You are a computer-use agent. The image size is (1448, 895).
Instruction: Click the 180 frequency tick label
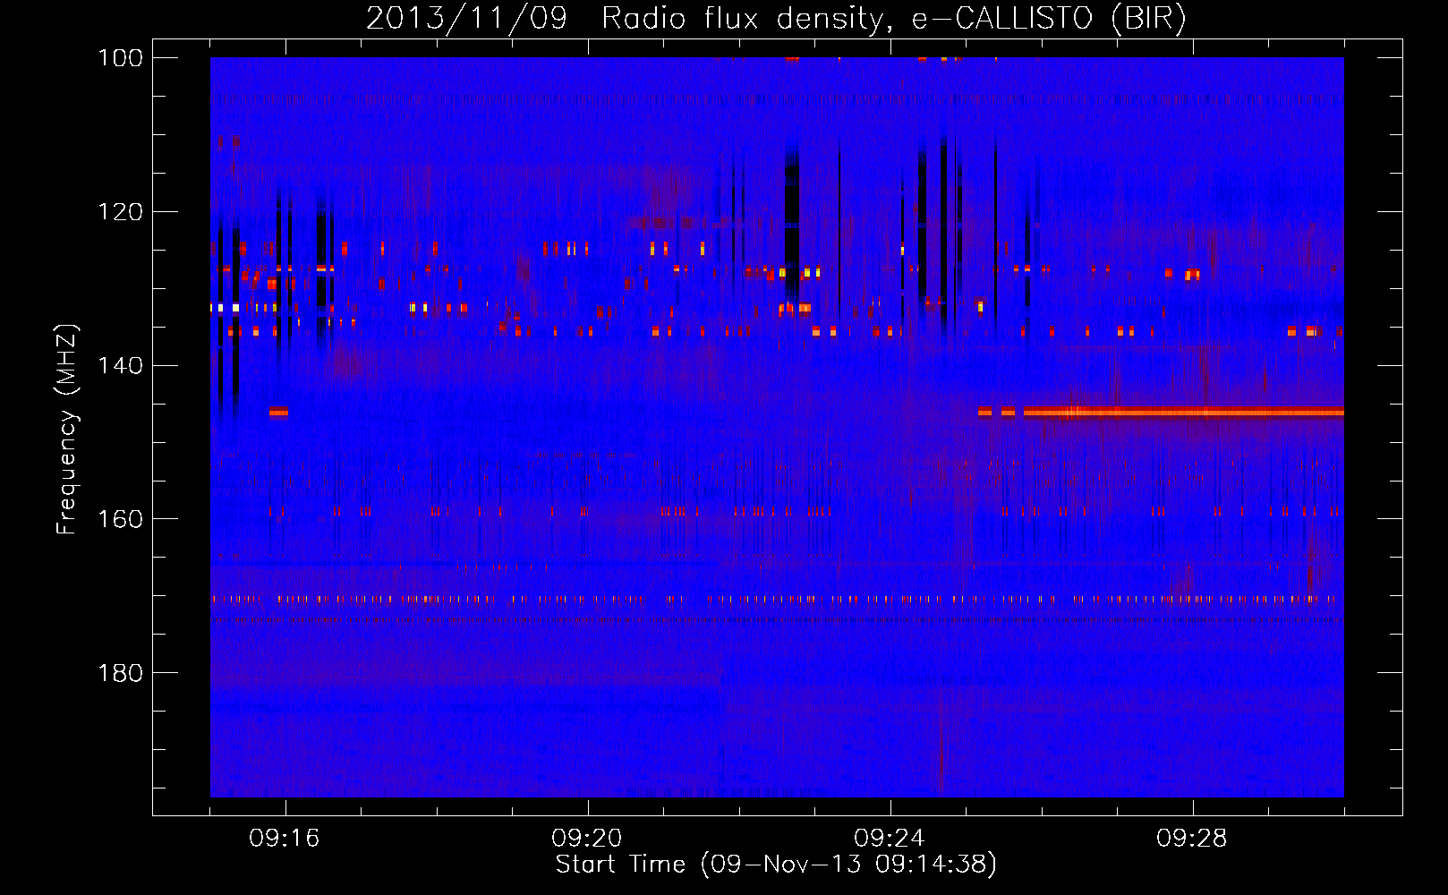(x=121, y=673)
